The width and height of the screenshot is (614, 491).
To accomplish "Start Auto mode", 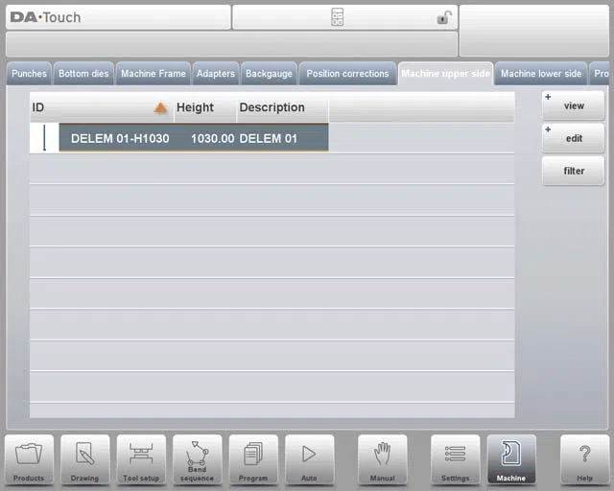I will [x=309, y=460].
